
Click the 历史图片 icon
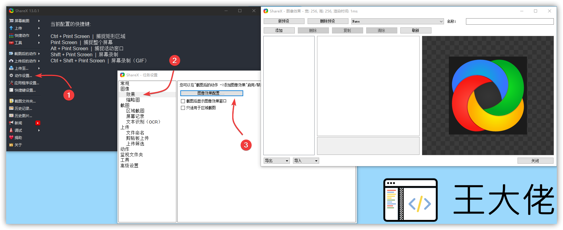click(11, 116)
